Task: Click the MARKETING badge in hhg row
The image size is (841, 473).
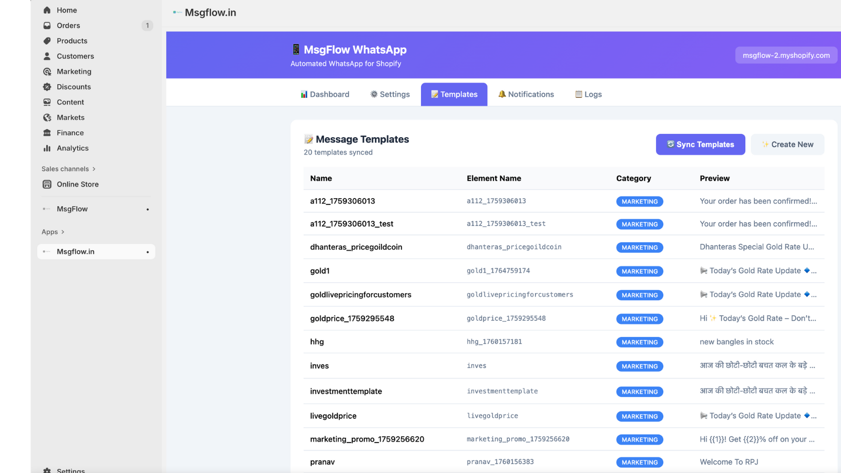Action: tap(640, 342)
